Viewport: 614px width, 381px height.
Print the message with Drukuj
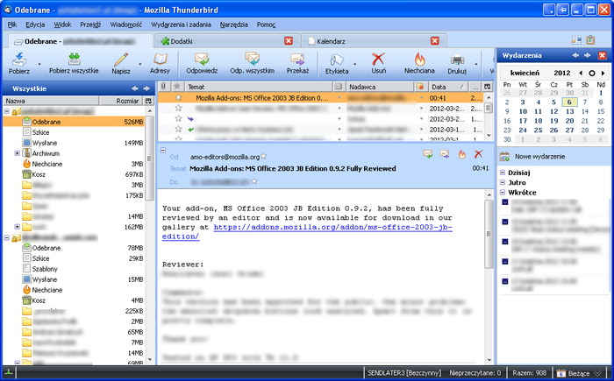457,63
